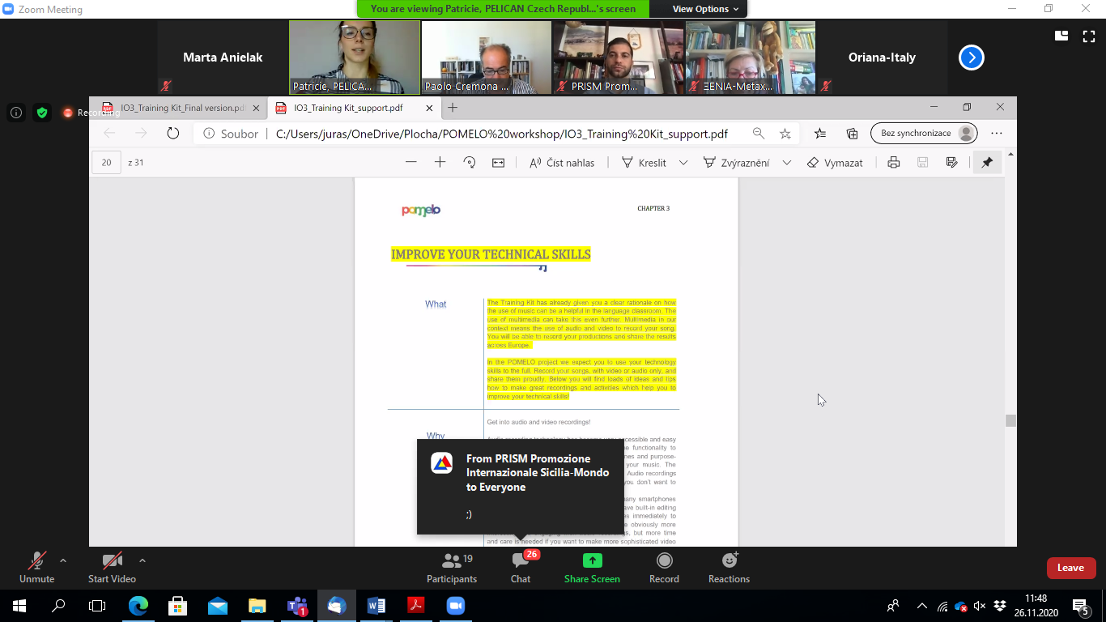Screen dimensions: 1106x622
Task: Click the Bez synchronizace profile button
Action: tap(924, 134)
